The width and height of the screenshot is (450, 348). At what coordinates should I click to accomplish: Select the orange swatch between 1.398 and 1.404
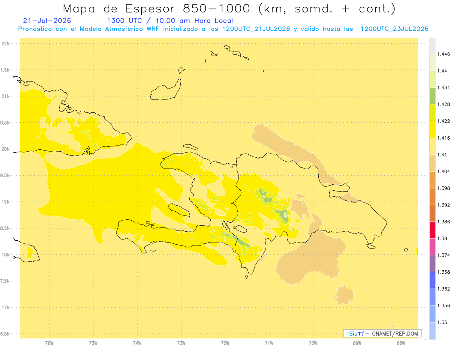[x=432, y=179]
